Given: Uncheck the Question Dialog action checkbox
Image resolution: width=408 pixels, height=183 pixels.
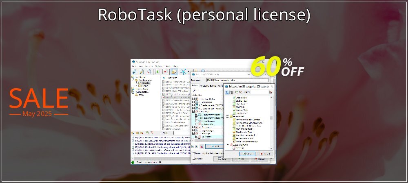Looking at the screenshot, I should click(x=193, y=99).
